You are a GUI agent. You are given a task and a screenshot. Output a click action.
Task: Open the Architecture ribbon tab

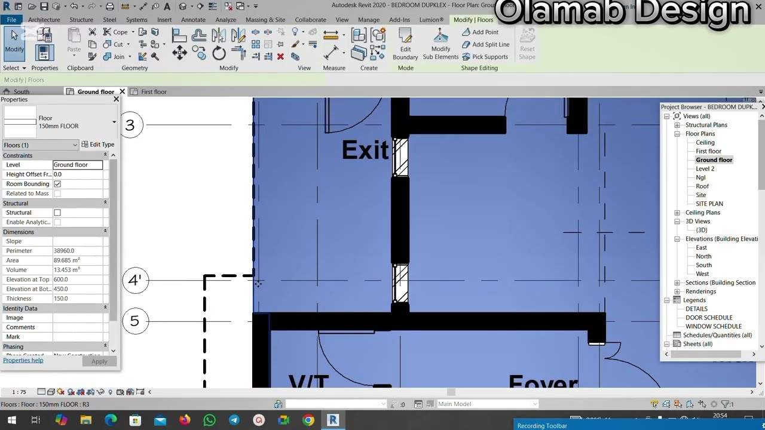(44, 20)
